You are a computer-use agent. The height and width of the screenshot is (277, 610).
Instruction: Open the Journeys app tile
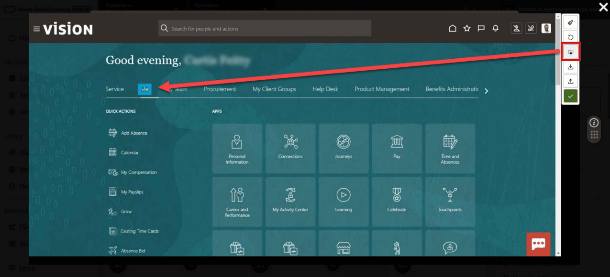[344, 149]
